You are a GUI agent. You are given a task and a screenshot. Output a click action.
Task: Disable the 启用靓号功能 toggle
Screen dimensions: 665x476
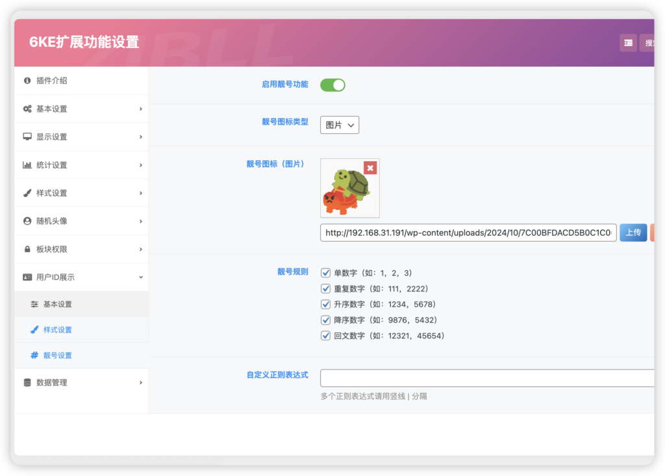[x=332, y=85]
